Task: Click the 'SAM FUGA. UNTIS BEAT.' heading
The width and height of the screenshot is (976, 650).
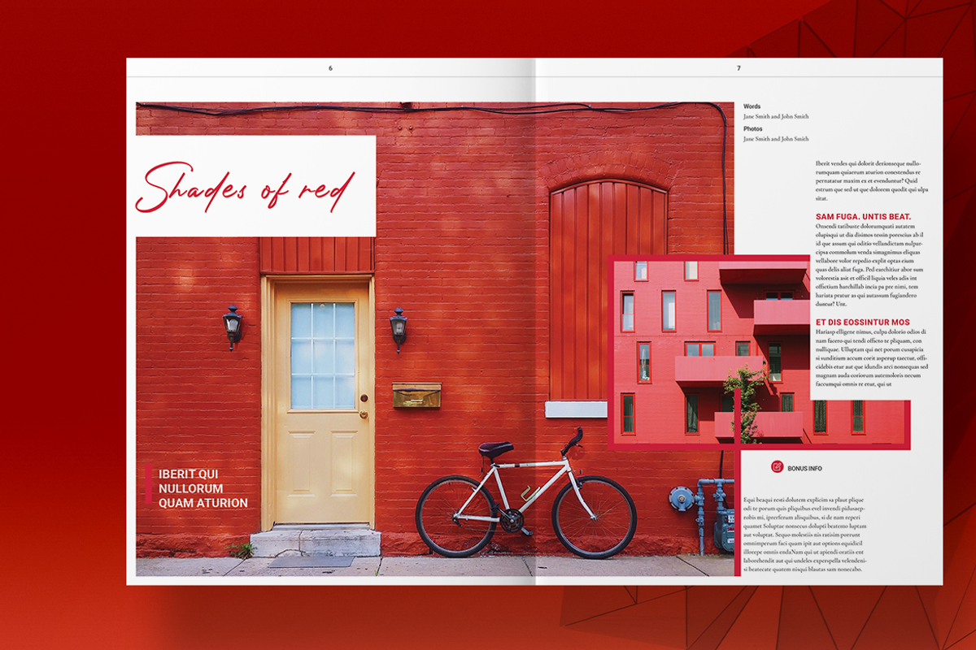Action: click(863, 217)
